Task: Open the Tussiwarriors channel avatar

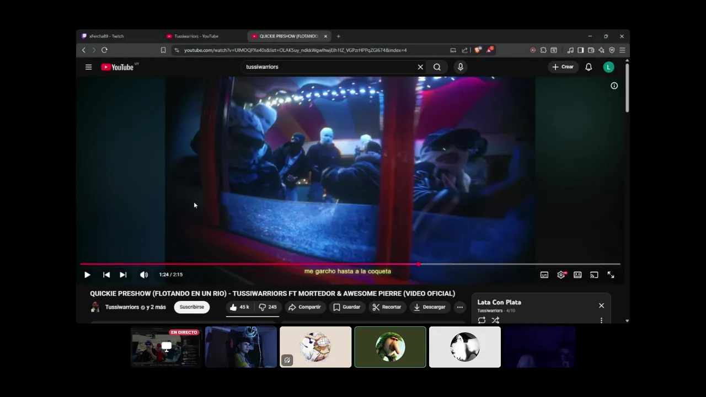Action: click(x=95, y=307)
